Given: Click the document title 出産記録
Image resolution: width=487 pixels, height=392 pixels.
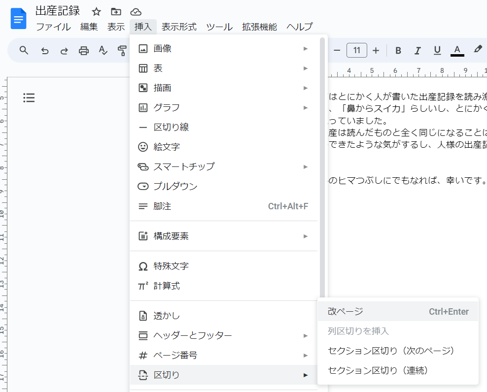Looking at the screenshot, I should click(58, 11).
